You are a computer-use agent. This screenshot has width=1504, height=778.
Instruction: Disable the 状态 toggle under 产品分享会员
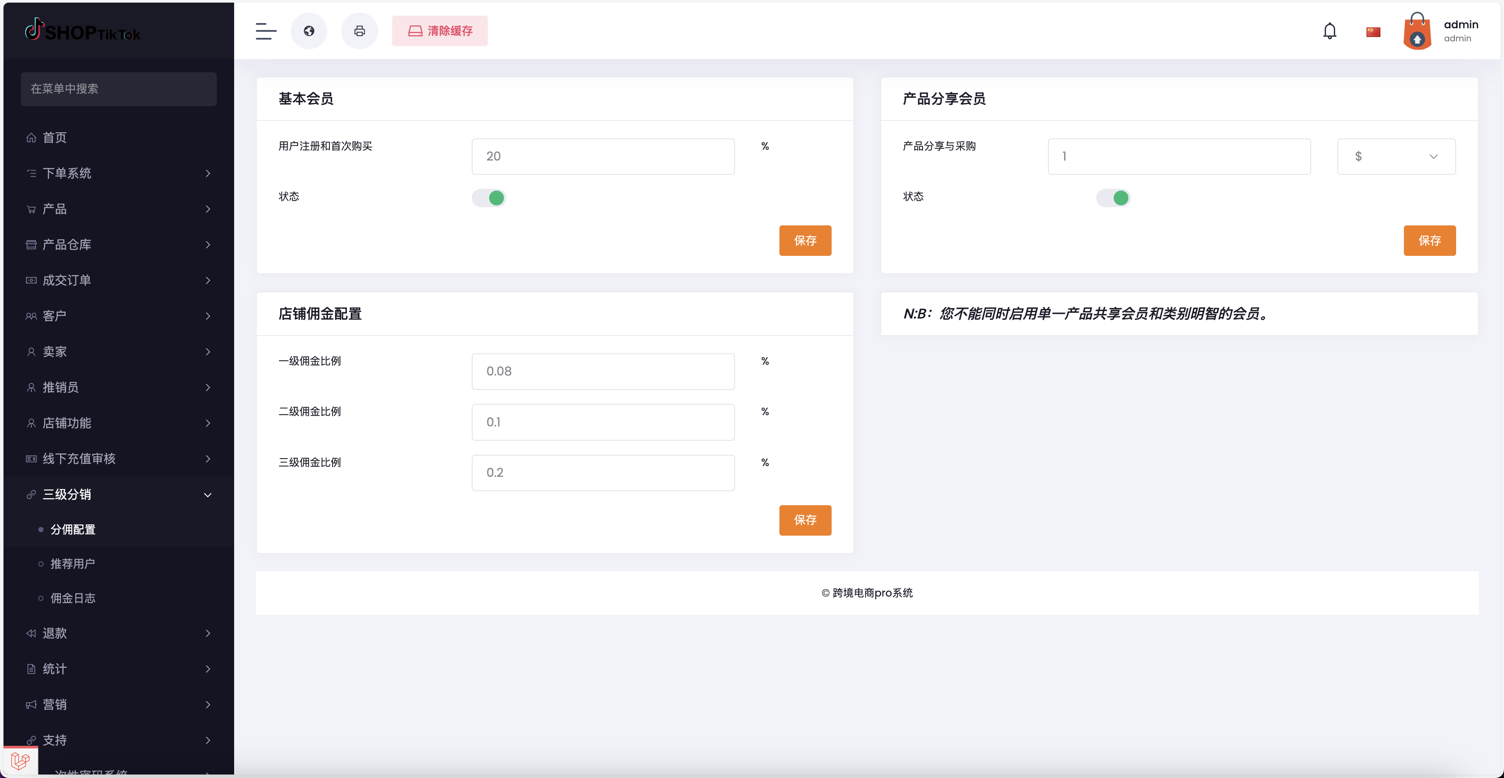coord(1113,198)
